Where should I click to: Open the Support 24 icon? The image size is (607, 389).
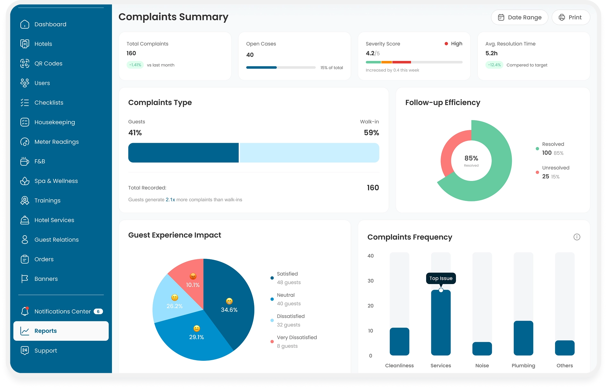(25, 350)
